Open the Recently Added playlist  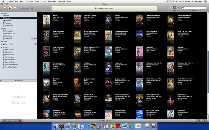click(10, 60)
